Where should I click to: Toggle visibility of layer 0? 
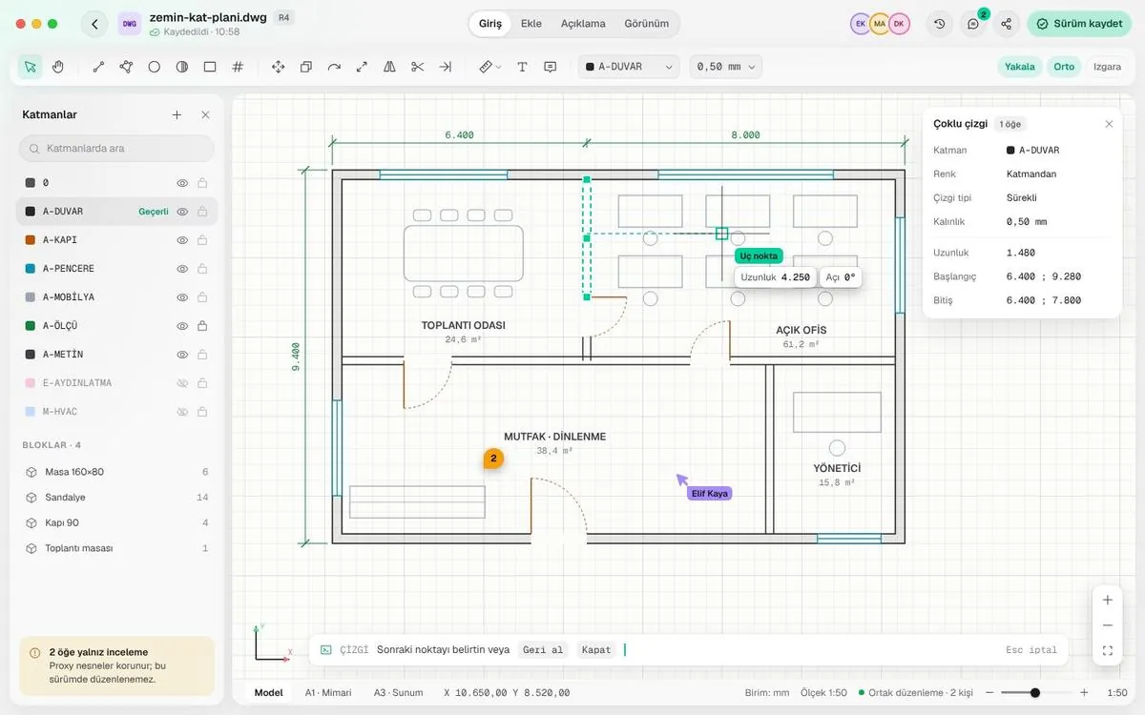tap(182, 183)
